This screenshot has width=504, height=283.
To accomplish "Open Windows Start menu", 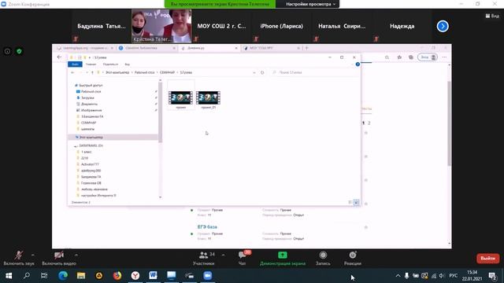I will point(9,276).
